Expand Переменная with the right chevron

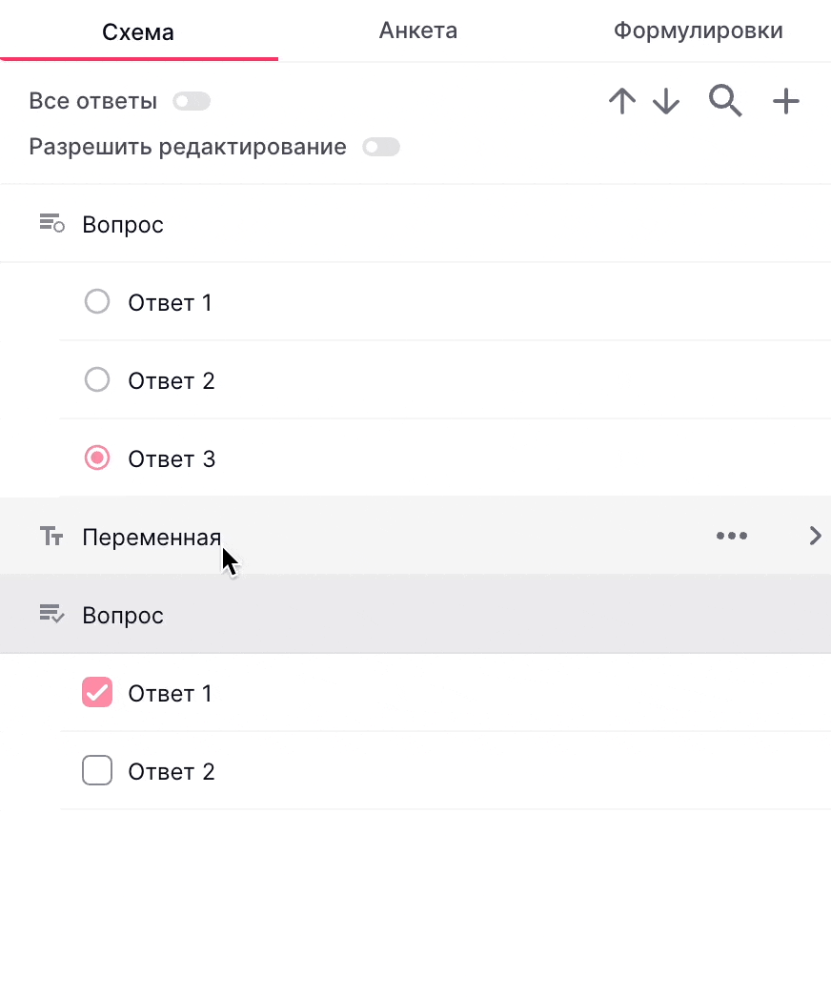point(815,536)
